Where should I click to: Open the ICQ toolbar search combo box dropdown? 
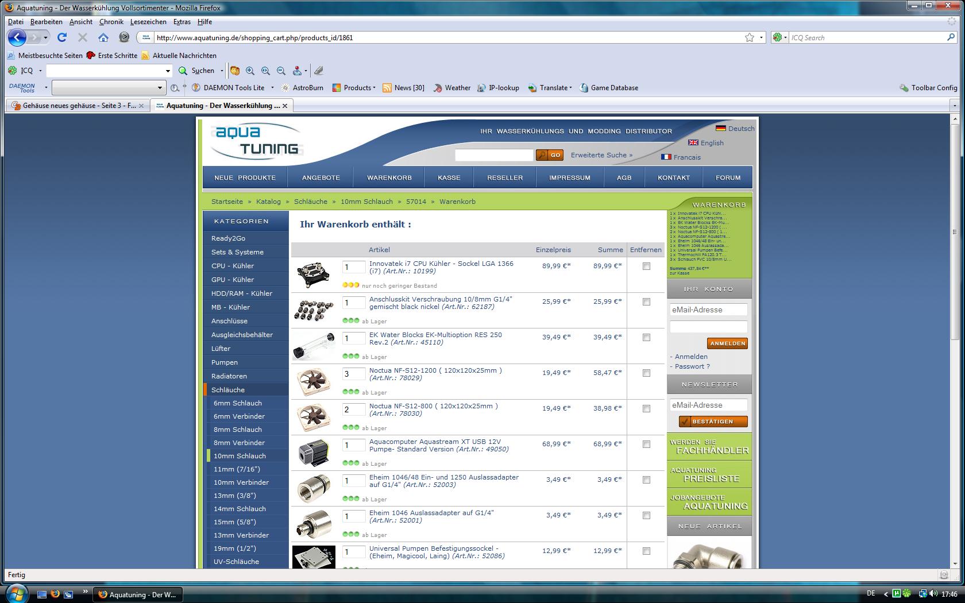tap(168, 71)
